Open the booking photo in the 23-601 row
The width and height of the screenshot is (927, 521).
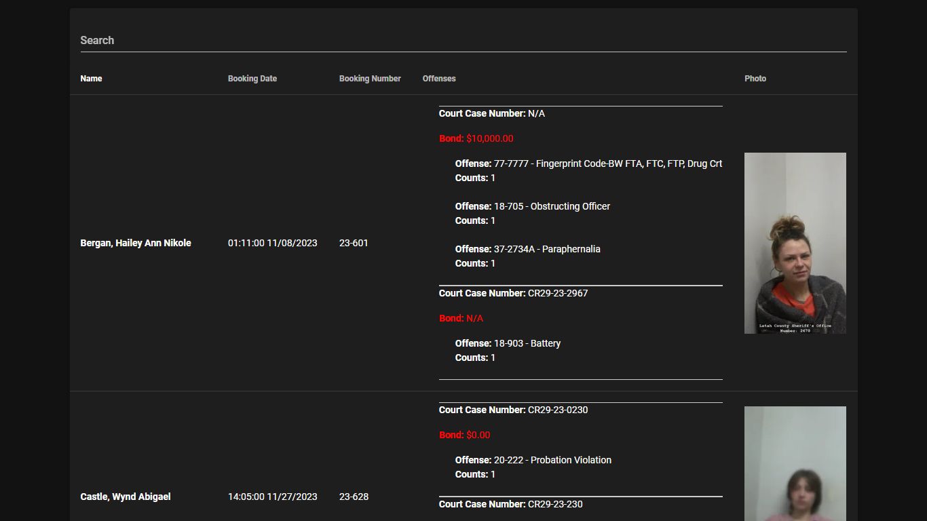[x=795, y=243]
